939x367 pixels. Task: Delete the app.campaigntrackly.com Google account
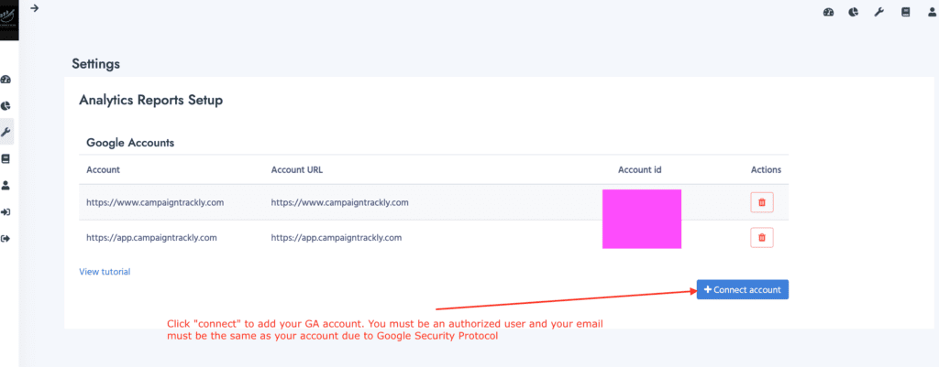click(x=761, y=238)
